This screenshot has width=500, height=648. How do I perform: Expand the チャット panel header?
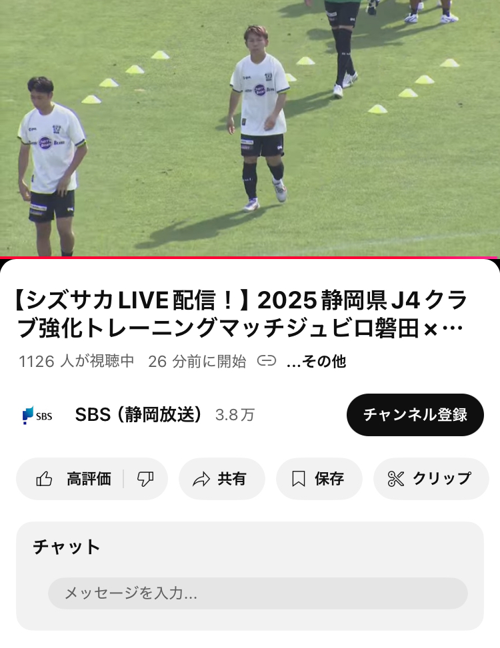coord(67,547)
